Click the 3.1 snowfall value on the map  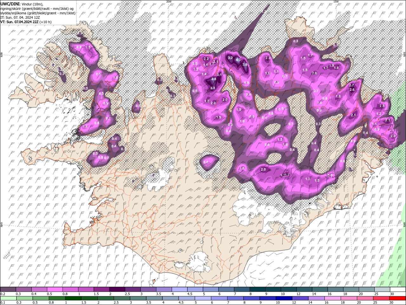click(x=219, y=75)
